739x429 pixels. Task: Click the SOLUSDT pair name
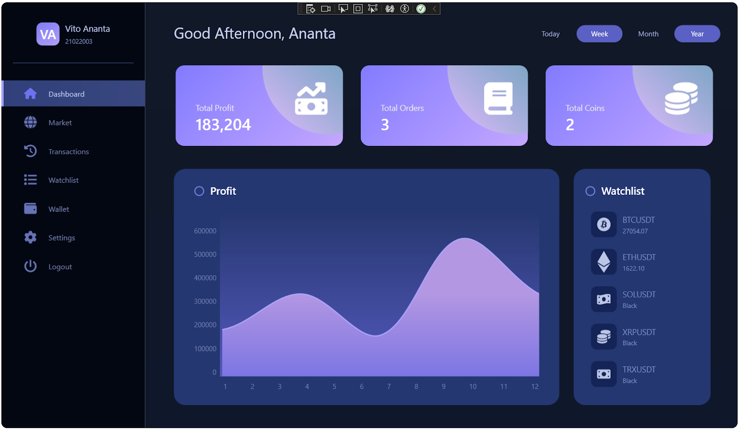coord(639,295)
